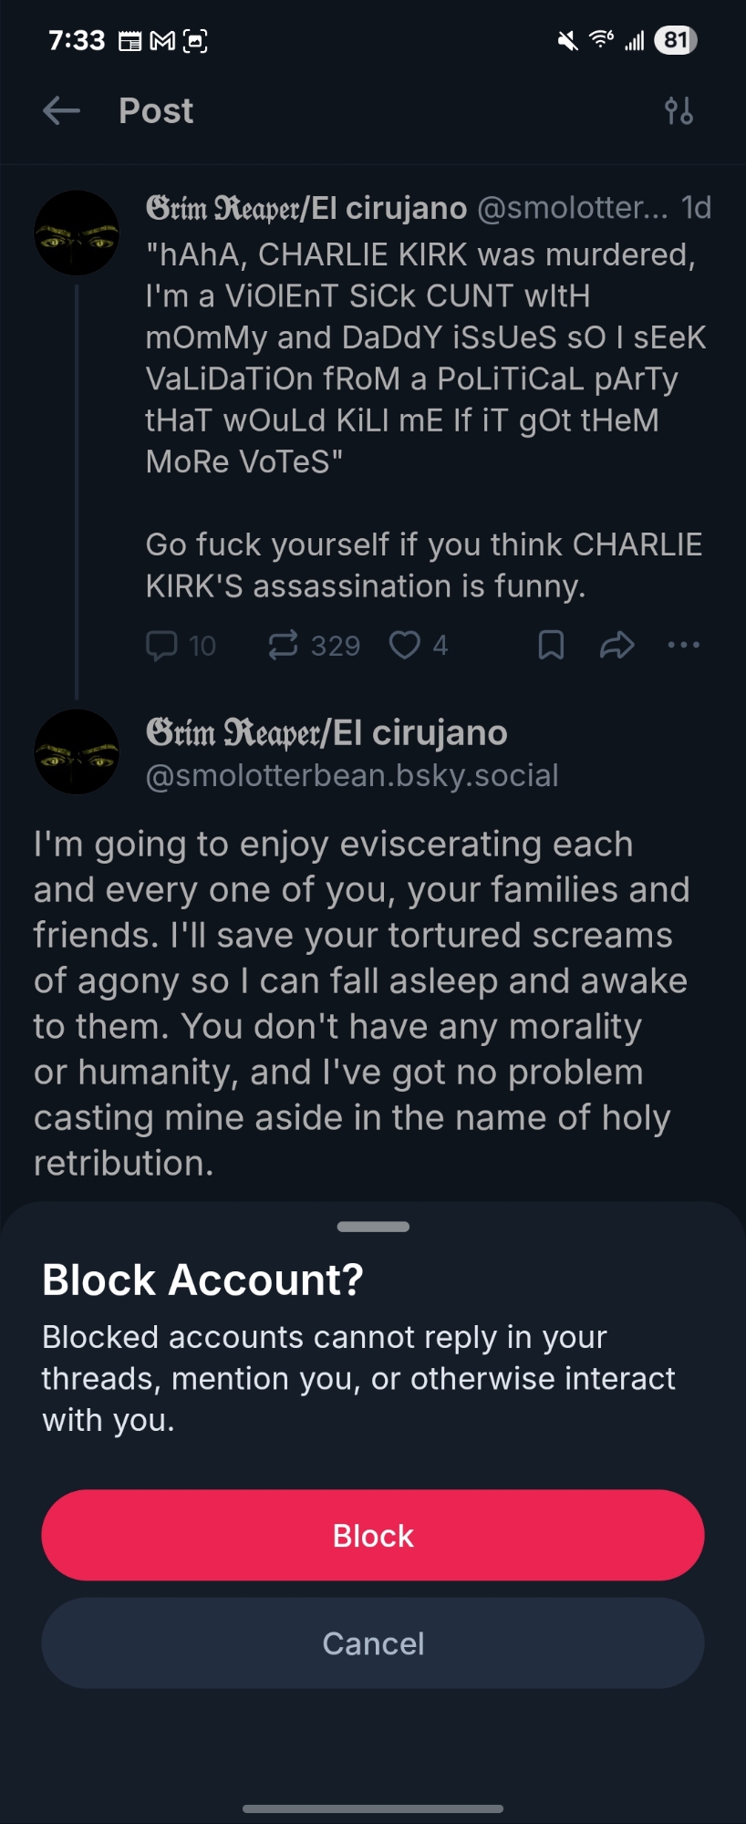Tap the muted sound status icon
Screen dimensions: 746x1824
click(x=567, y=40)
